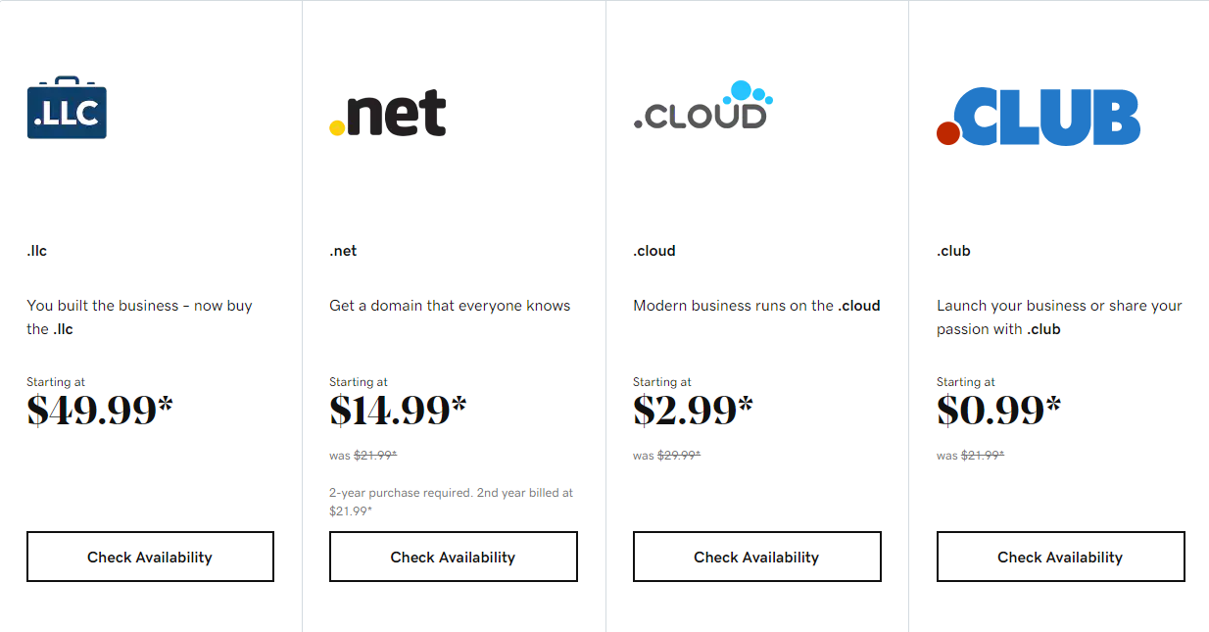This screenshot has width=1209, height=632.
Task: Click the $2.99 starting price
Action: click(693, 410)
